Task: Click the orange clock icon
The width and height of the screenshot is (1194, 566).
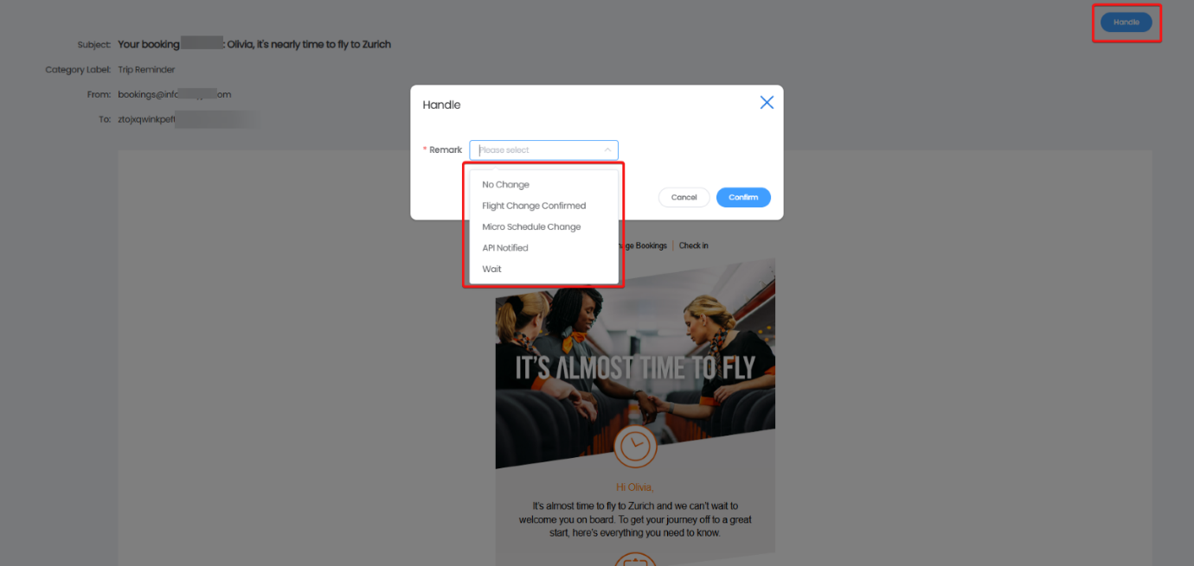Action: point(635,445)
